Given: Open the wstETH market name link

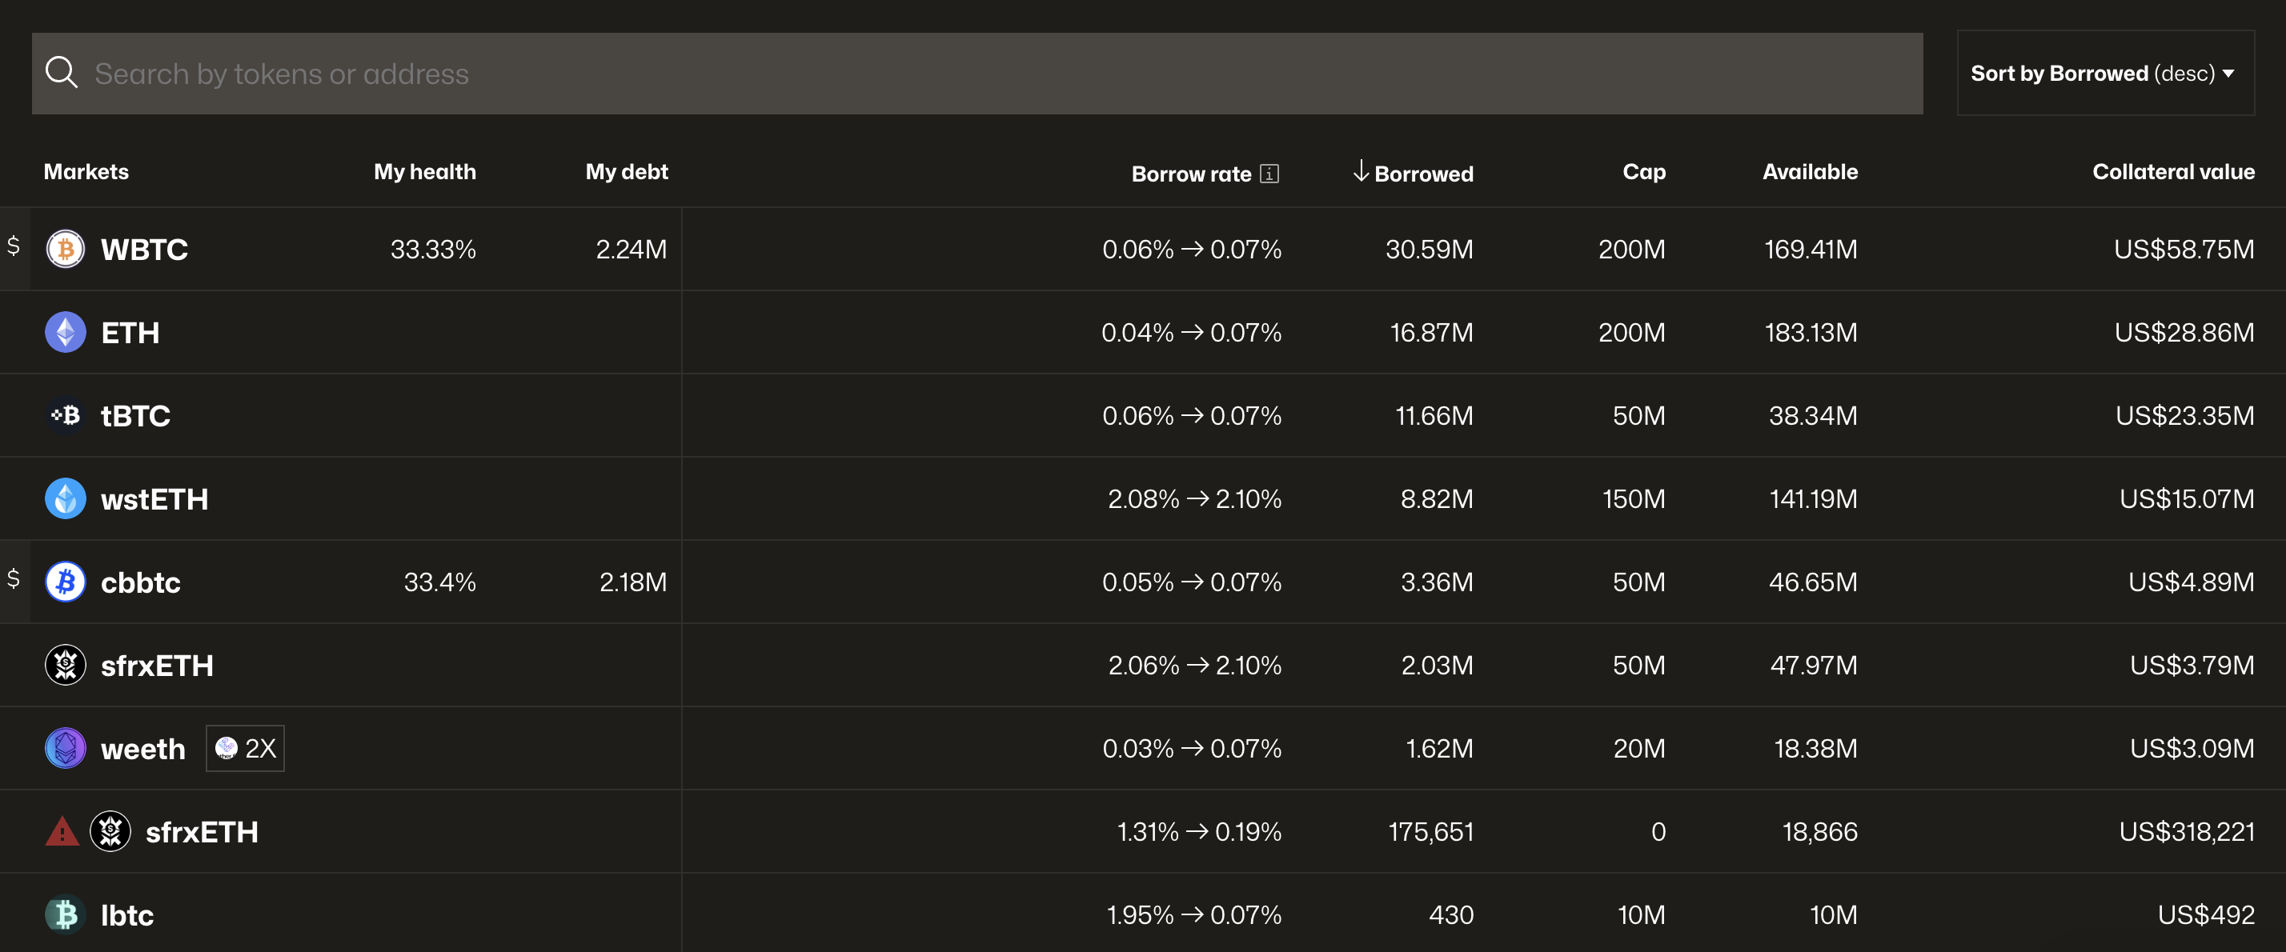Looking at the screenshot, I should pos(154,499).
